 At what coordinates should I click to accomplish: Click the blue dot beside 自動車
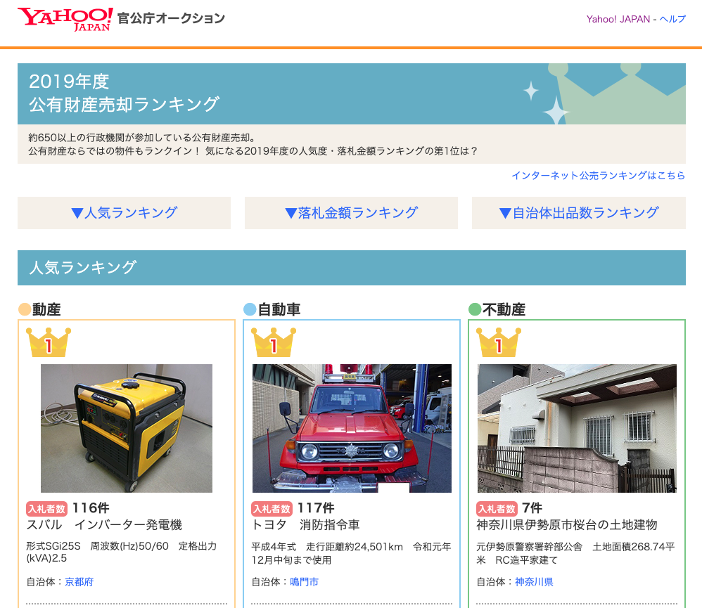click(x=250, y=309)
